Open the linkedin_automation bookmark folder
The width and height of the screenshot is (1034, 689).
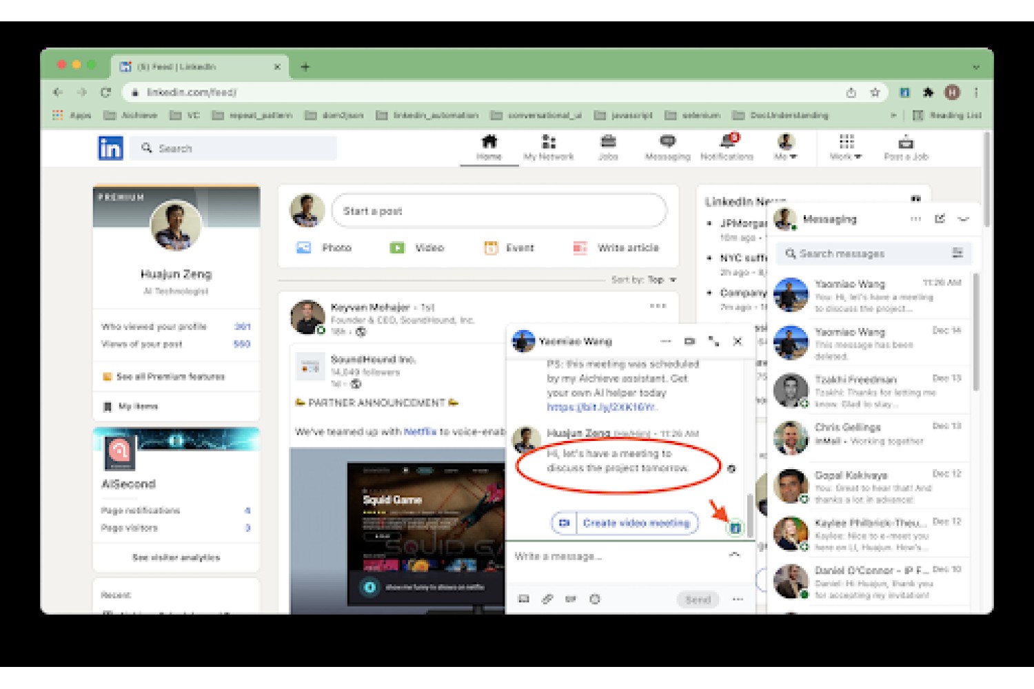(x=427, y=115)
